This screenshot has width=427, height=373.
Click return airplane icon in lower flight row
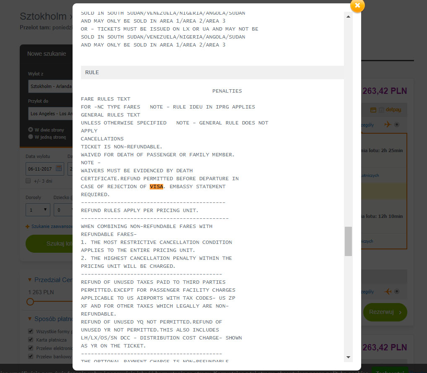(x=388, y=292)
